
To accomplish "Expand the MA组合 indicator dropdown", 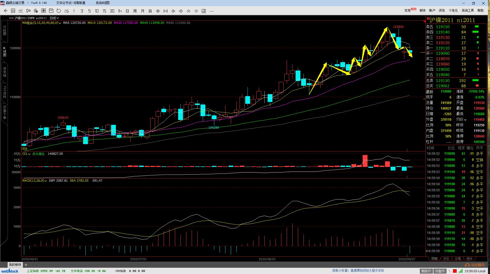I will [x=60, y=23].
